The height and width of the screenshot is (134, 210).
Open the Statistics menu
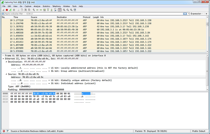[x=46, y=6]
